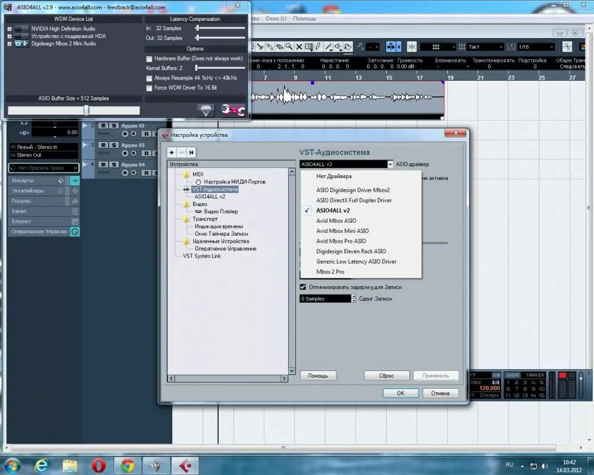Open Opera from Windows taskbar

99,465
